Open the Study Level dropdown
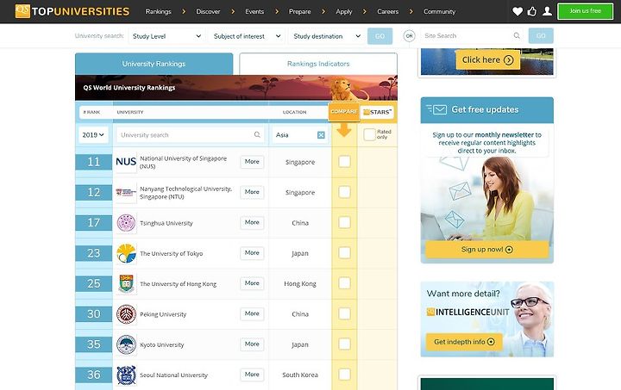The height and width of the screenshot is (390, 621). click(x=166, y=36)
